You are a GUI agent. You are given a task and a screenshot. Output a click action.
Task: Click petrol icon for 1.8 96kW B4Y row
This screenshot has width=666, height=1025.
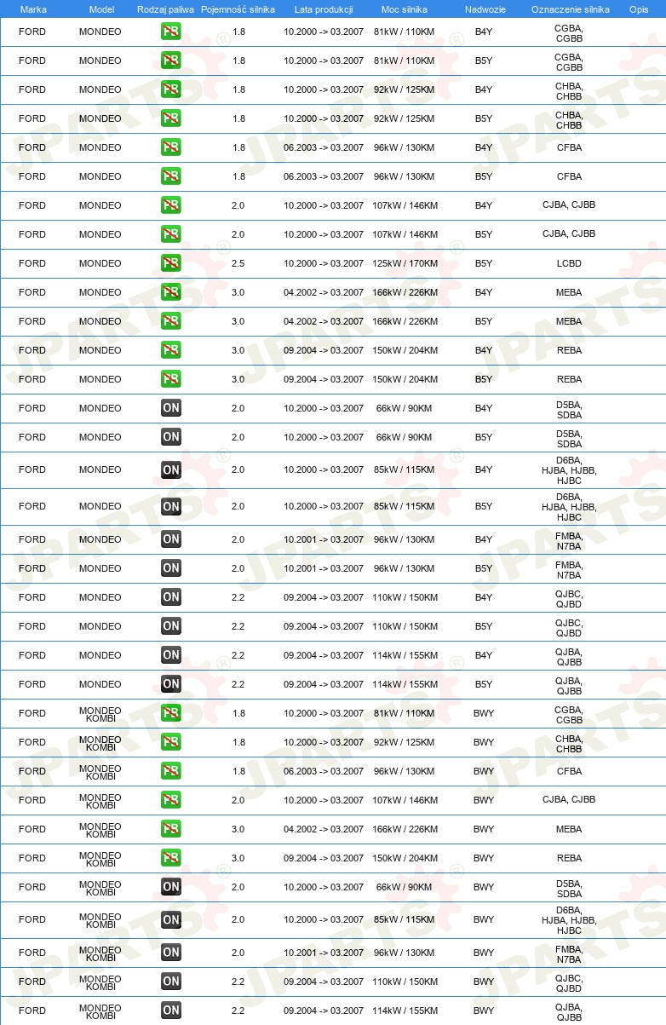[x=171, y=147]
